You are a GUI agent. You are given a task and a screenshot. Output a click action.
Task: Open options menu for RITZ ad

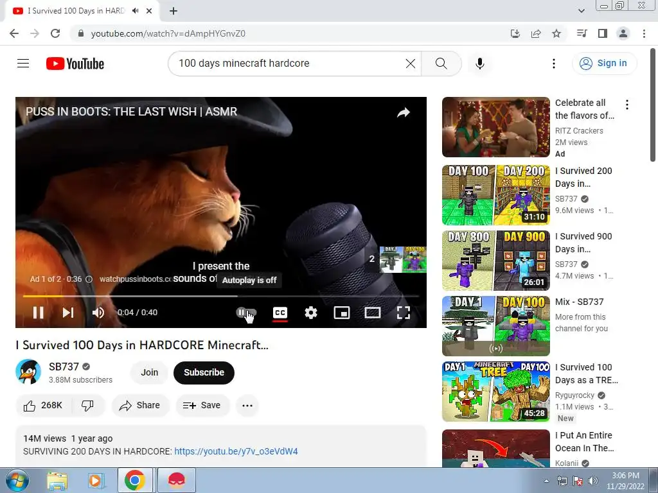click(x=627, y=105)
